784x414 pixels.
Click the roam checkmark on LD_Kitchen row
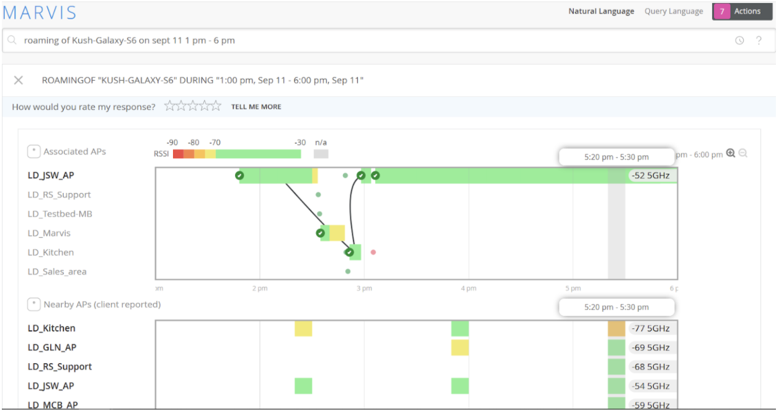pos(349,253)
